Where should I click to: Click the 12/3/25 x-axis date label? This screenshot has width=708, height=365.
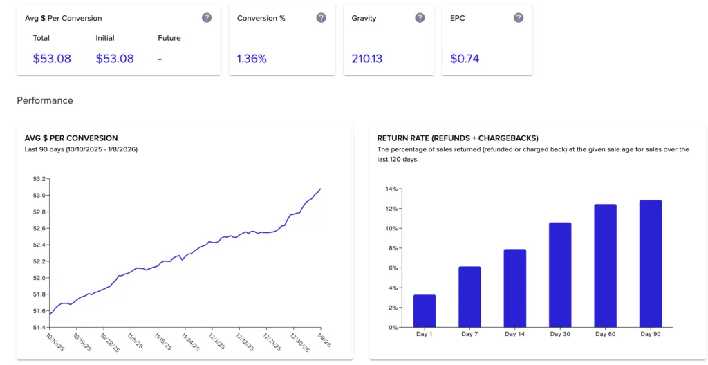pos(217,341)
